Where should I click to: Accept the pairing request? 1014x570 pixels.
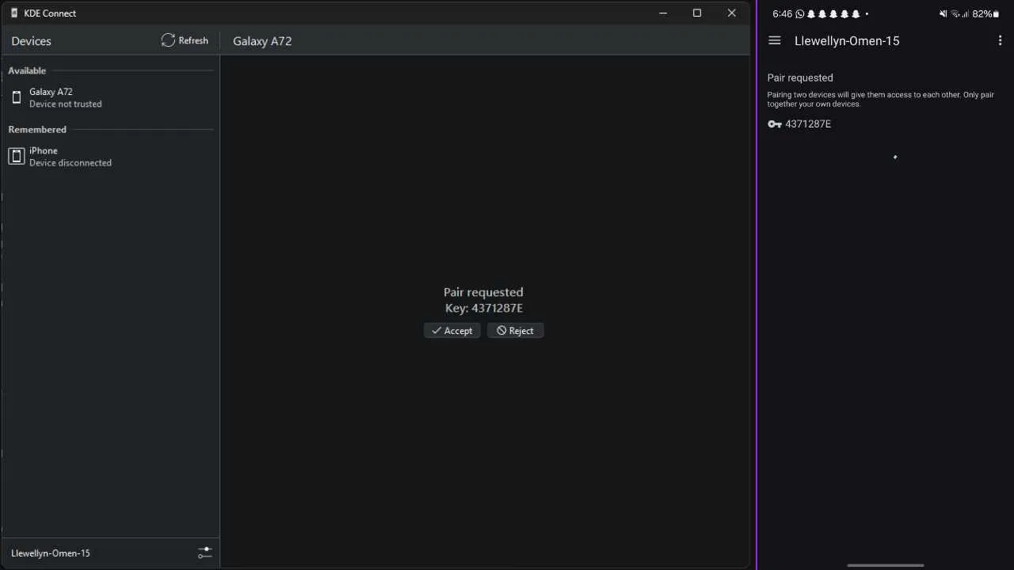(x=452, y=331)
